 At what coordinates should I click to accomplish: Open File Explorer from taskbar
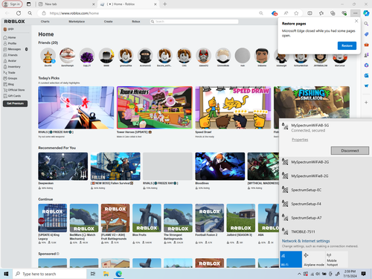click(106, 274)
